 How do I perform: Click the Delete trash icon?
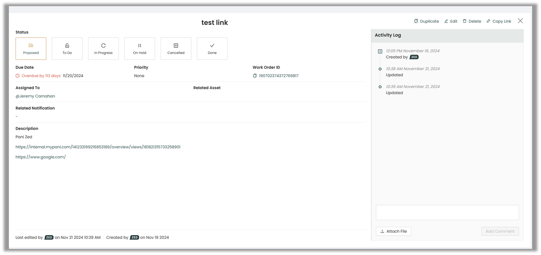464,21
